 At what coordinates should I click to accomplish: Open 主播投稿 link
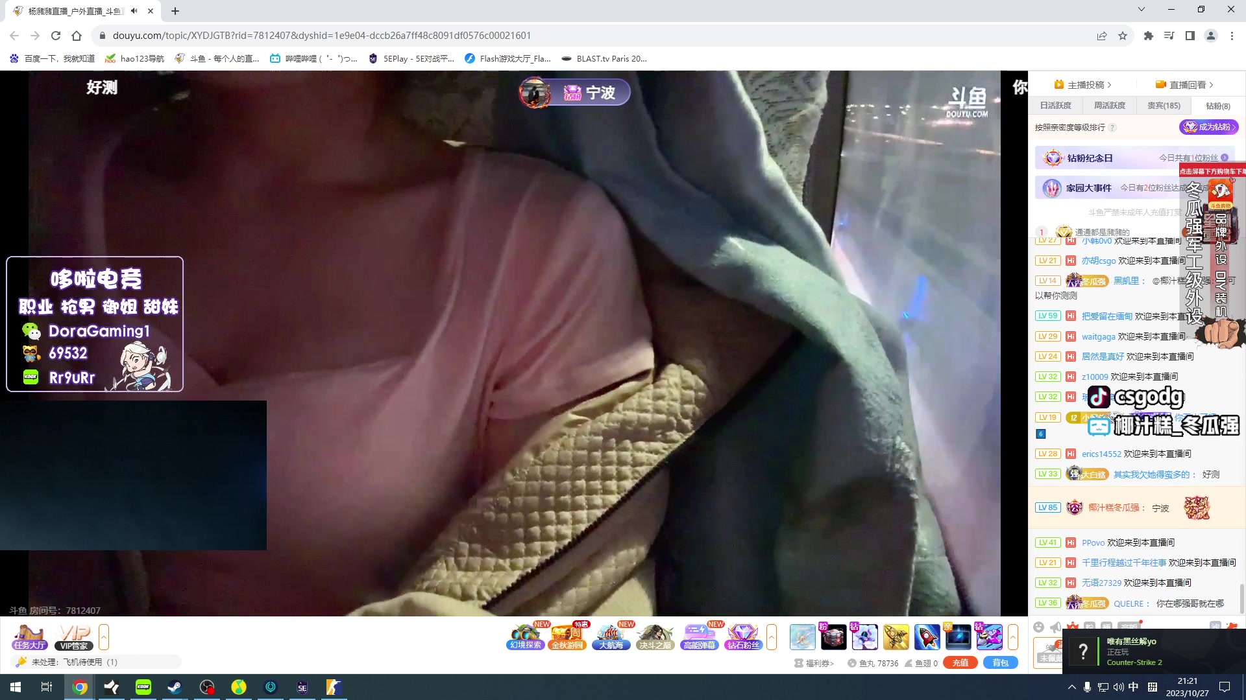(1083, 85)
